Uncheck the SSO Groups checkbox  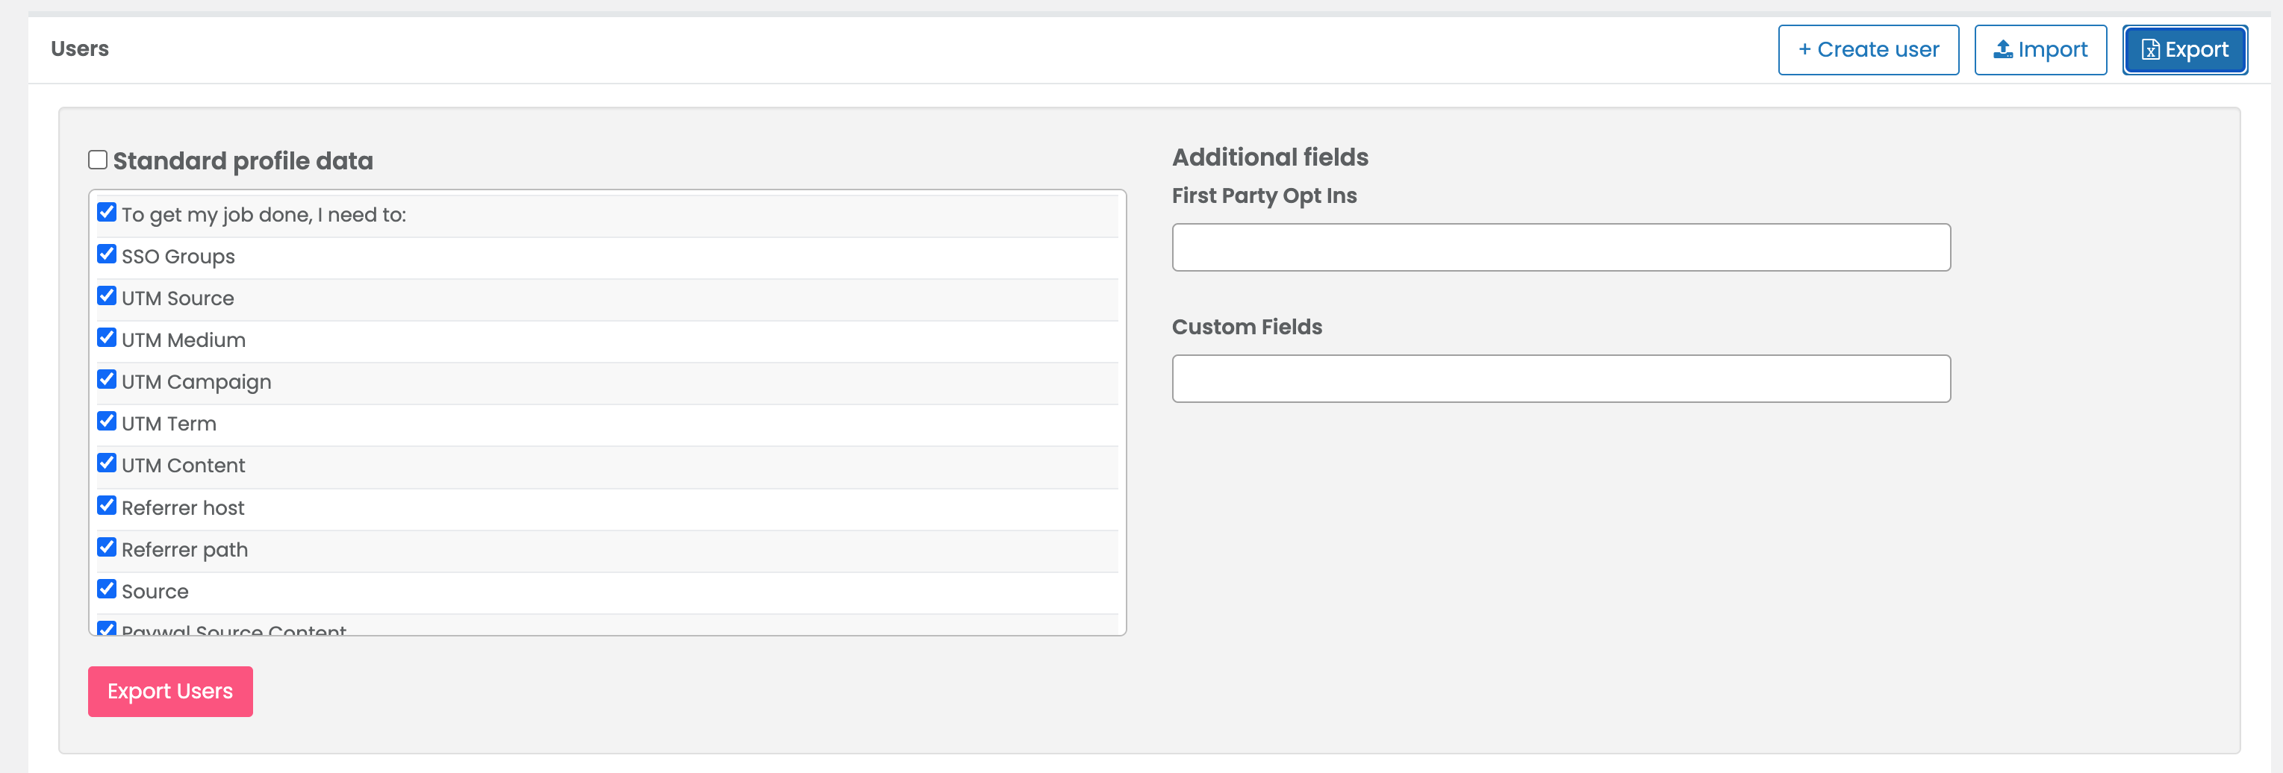pos(108,254)
